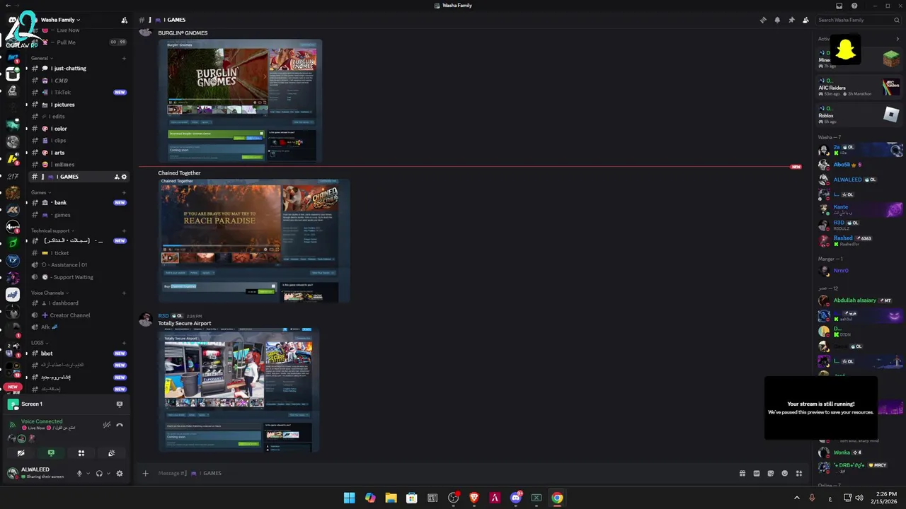Open the Inbox icon in title bar
The image size is (906, 509).
839,6
